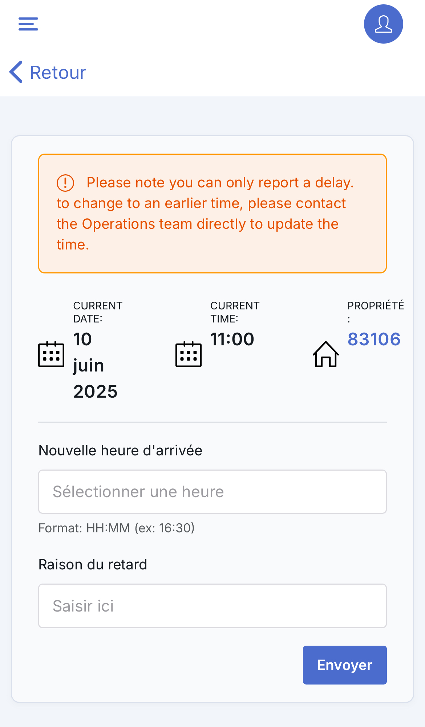Open the hamburger navigation menu
Image resolution: width=425 pixels, height=727 pixels.
[x=28, y=24]
